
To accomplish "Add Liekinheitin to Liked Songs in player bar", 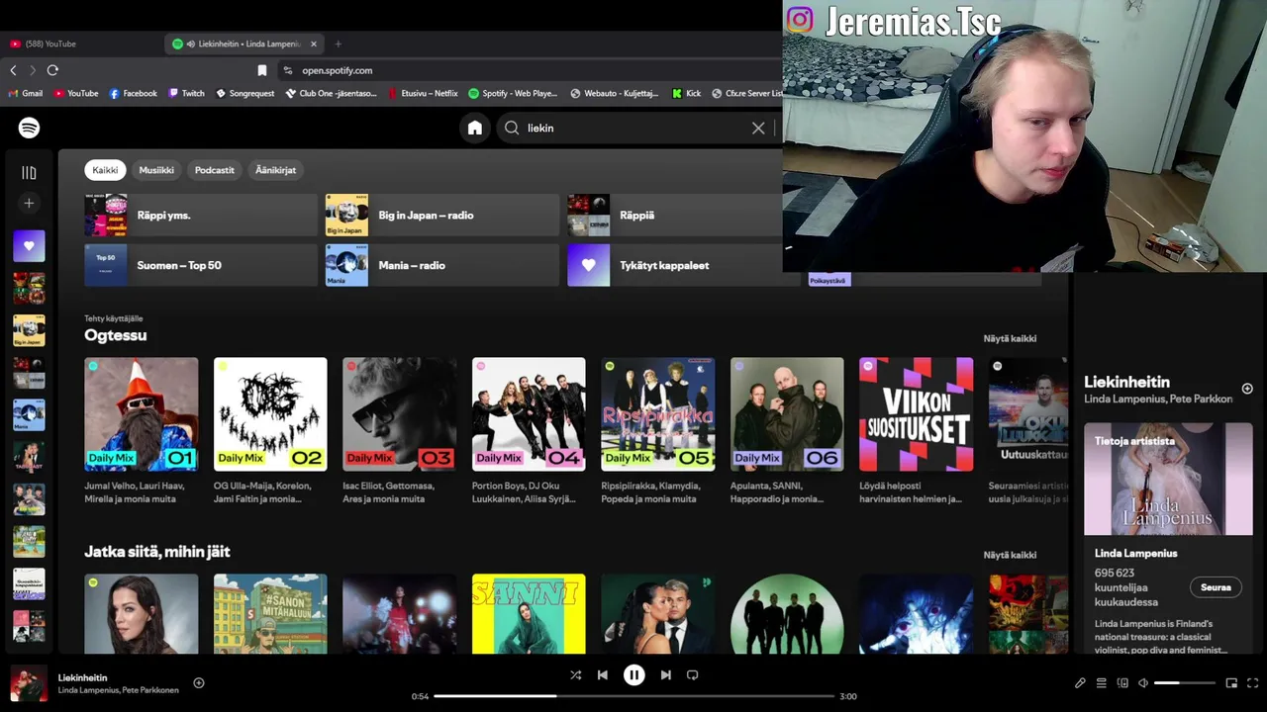I will 198,682.
